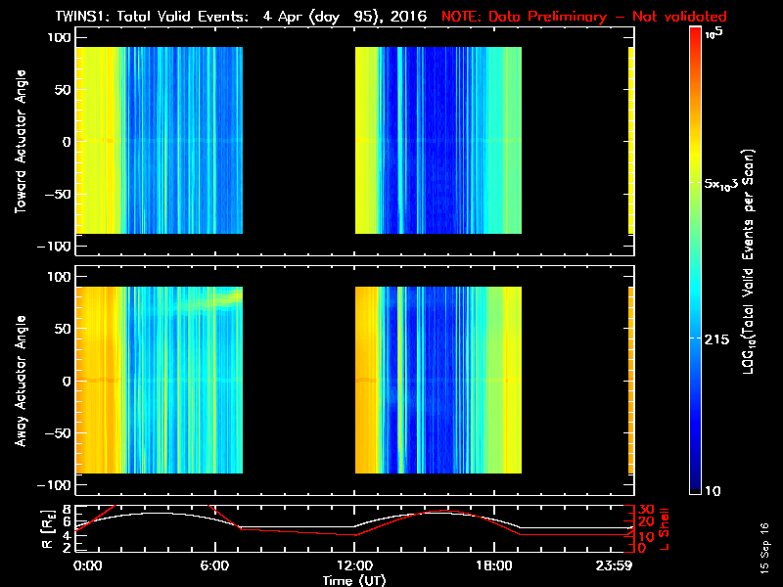Click the '0' tick label of Toward panel

(67, 142)
